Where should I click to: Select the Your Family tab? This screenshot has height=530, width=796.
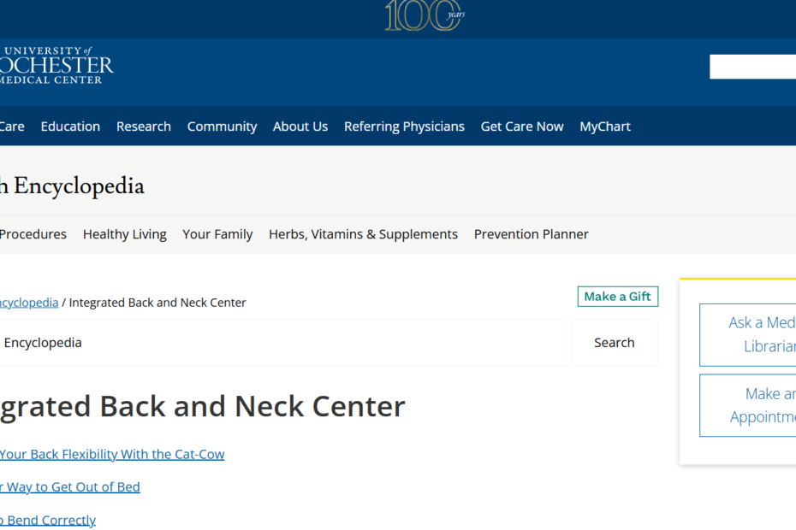[x=217, y=234]
